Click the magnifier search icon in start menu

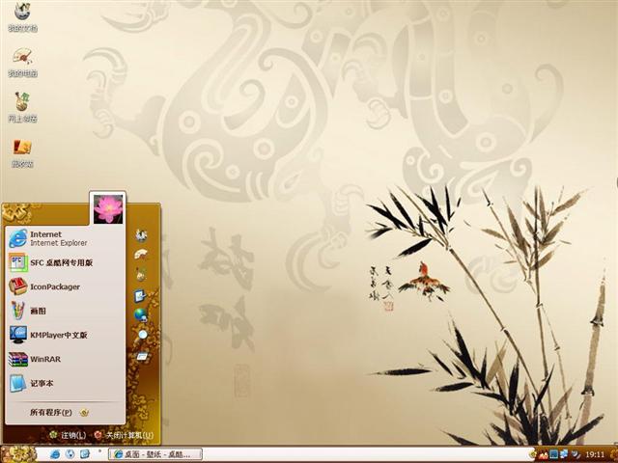[142, 335]
